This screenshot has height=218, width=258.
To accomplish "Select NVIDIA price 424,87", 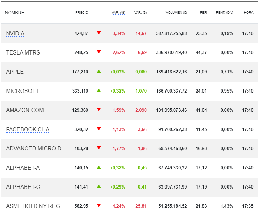I will [81, 34].
